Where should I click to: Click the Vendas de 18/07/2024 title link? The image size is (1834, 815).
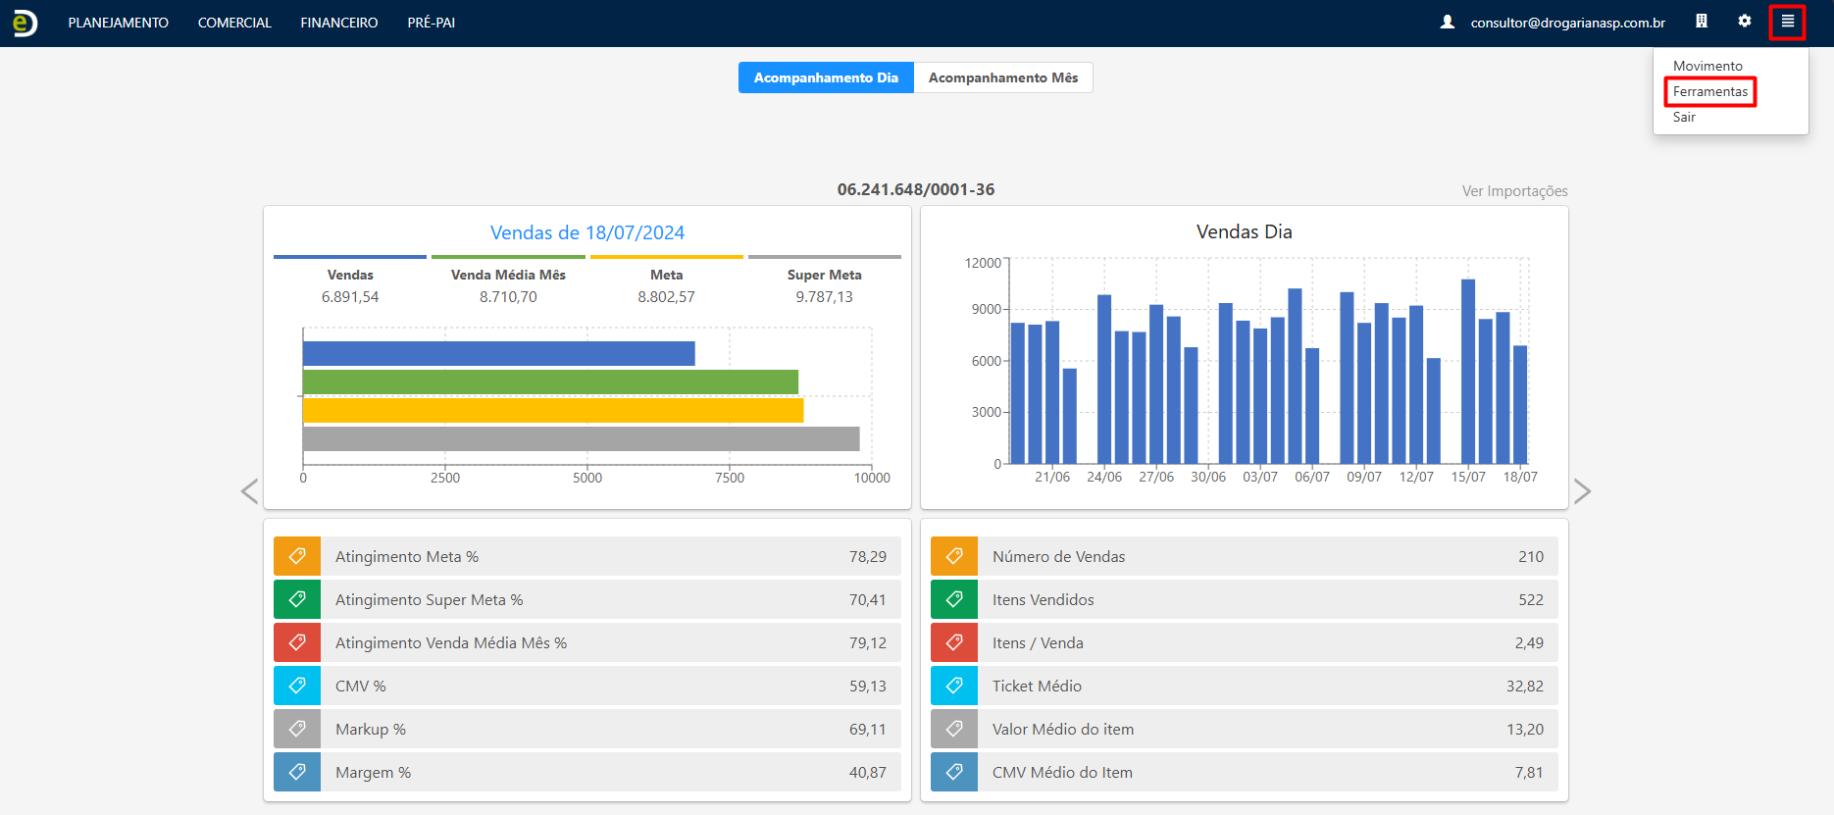[x=587, y=232]
